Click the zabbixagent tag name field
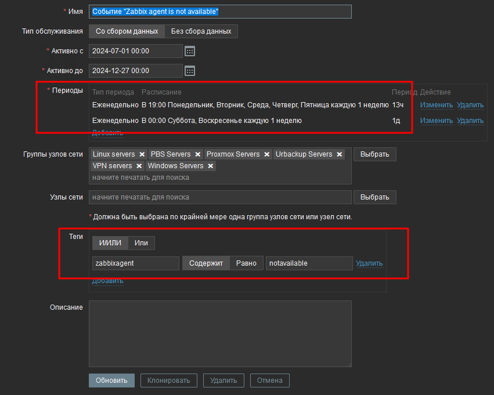This screenshot has width=494, height=395. pyautogui.click(x=136, y=263)
